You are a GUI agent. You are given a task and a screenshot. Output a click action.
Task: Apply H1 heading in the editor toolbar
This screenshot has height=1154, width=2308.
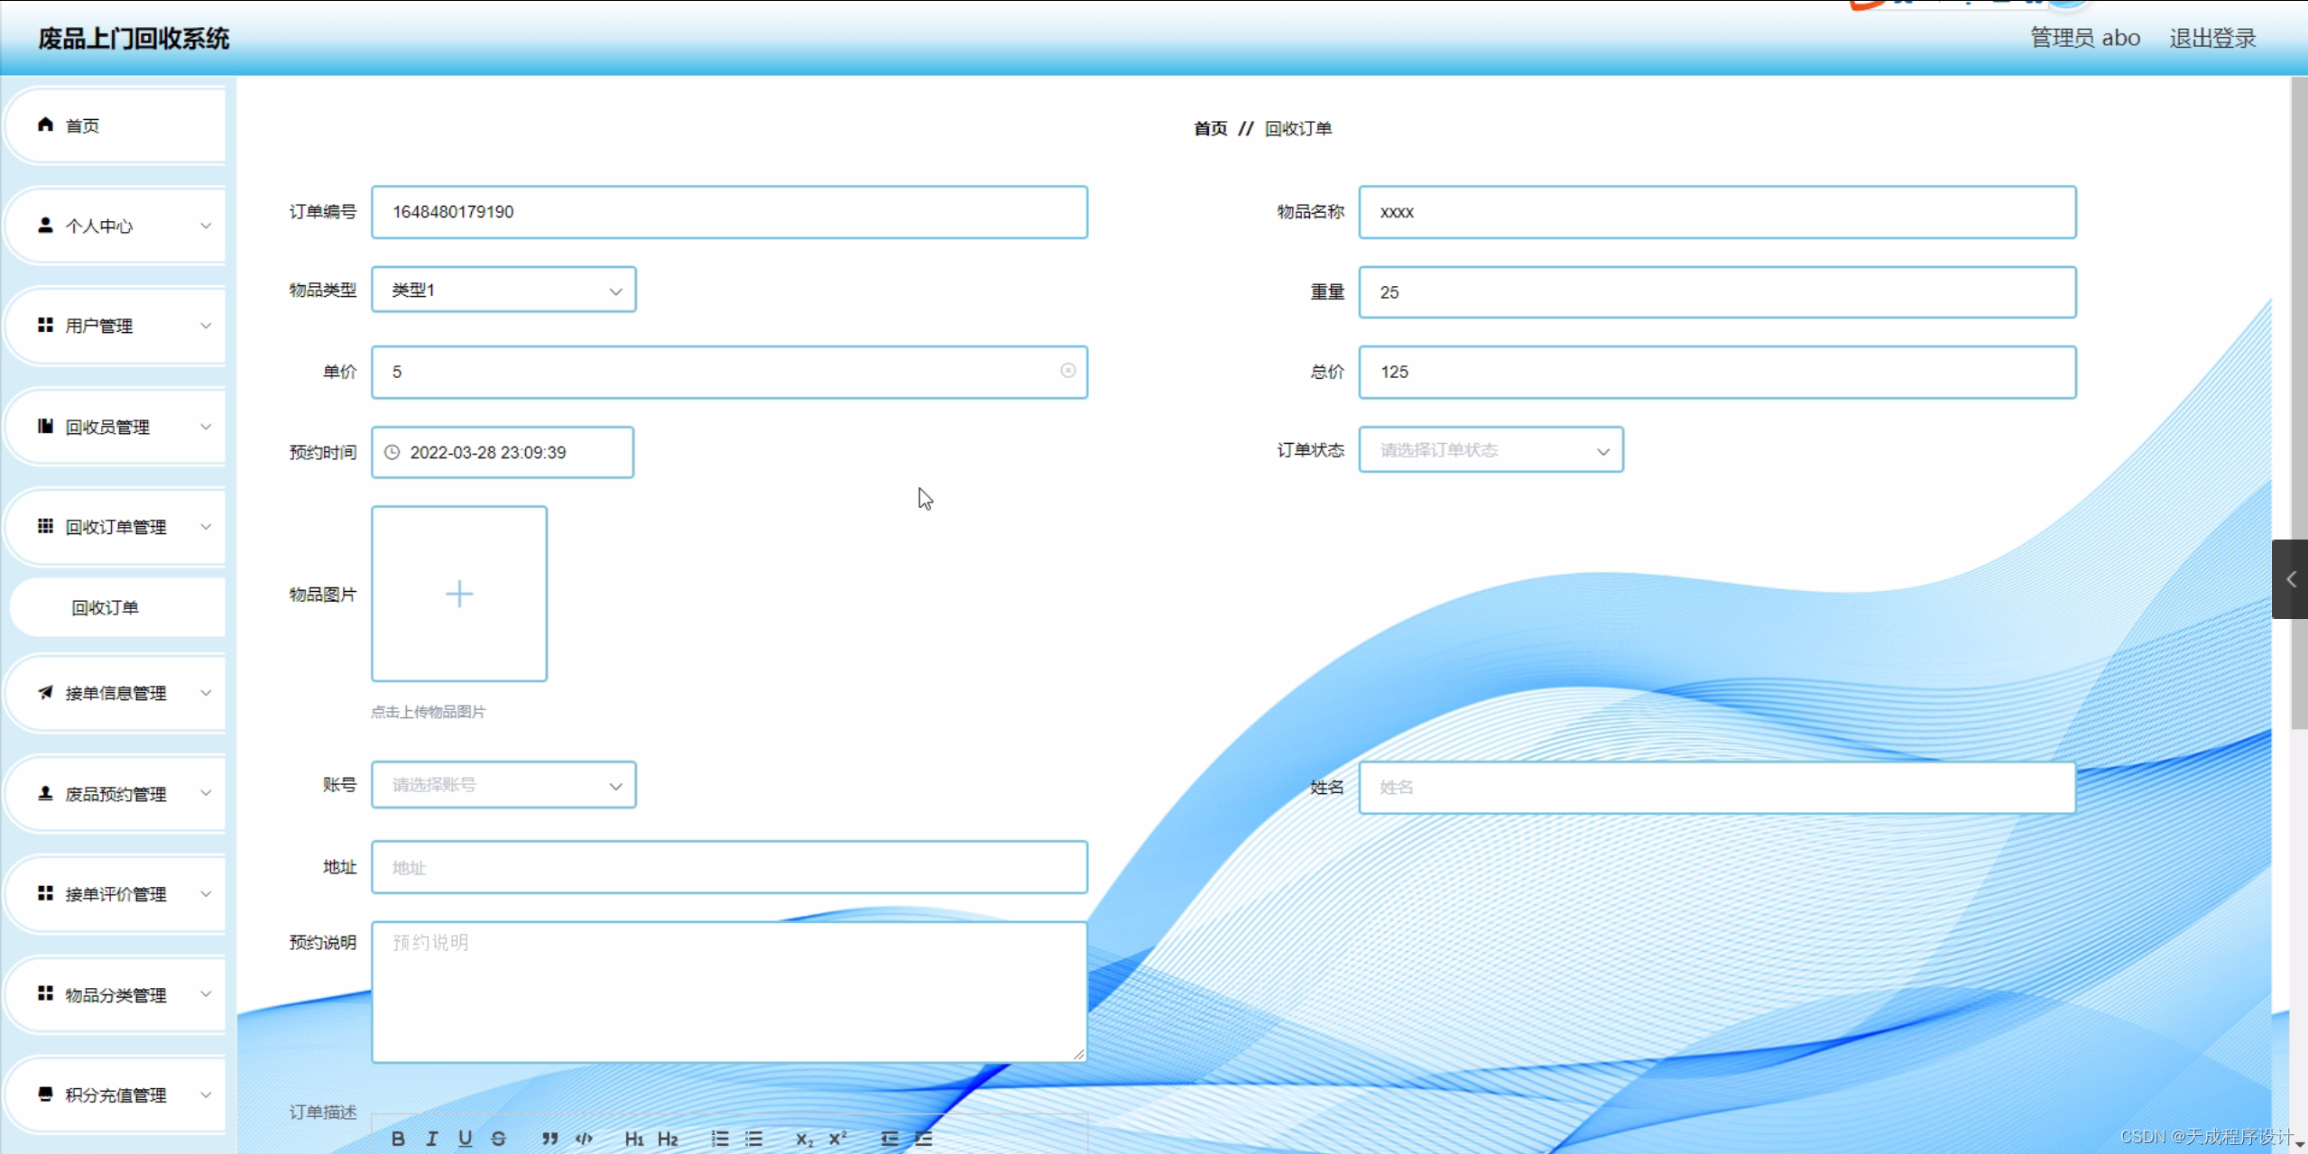point(633,1139)
